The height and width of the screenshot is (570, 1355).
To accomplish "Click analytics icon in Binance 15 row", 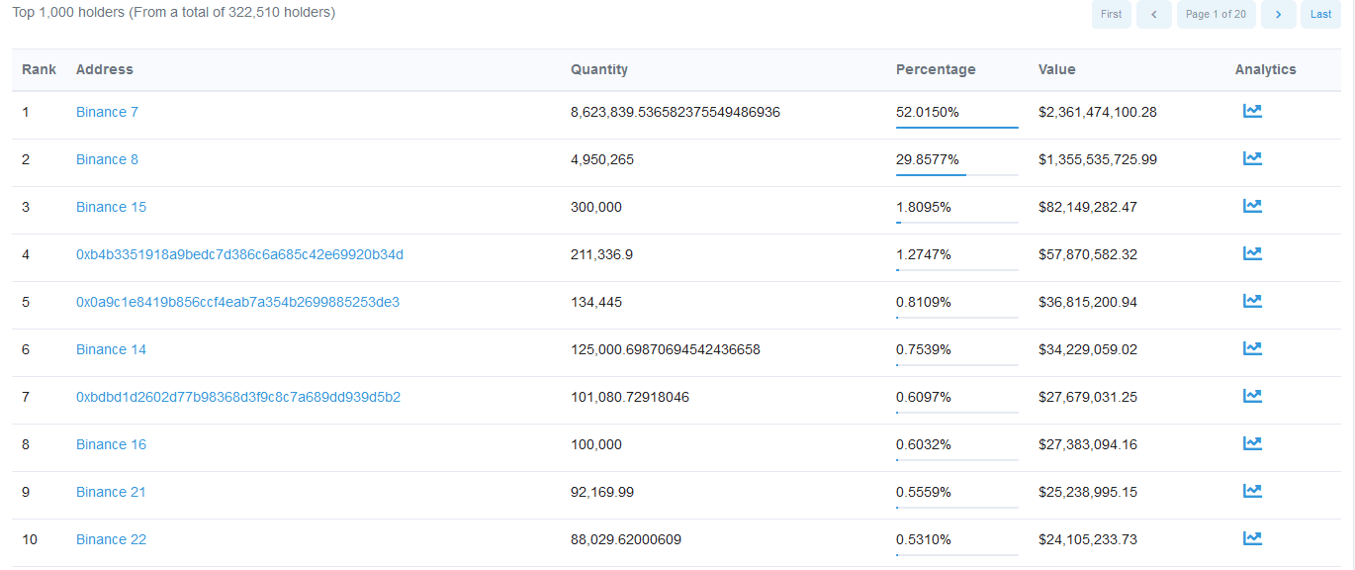I will [1252, 207].
